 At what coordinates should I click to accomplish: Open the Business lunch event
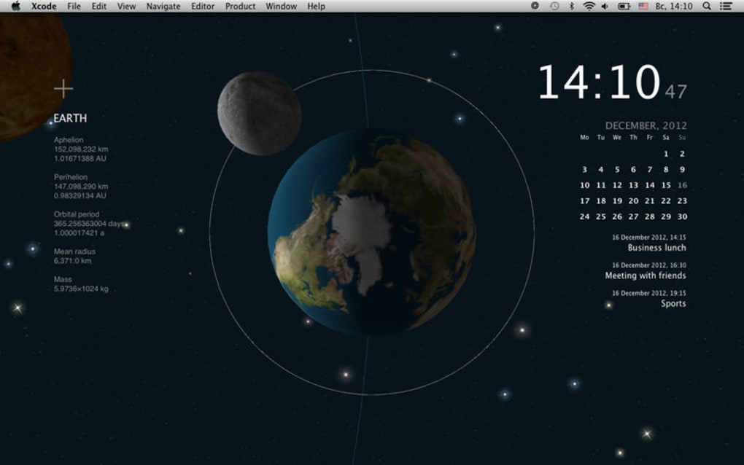click(656, 248)
